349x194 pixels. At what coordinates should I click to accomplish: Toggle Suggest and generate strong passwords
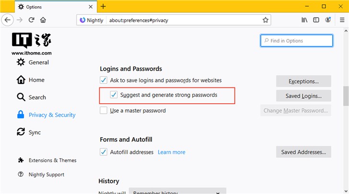114,95
